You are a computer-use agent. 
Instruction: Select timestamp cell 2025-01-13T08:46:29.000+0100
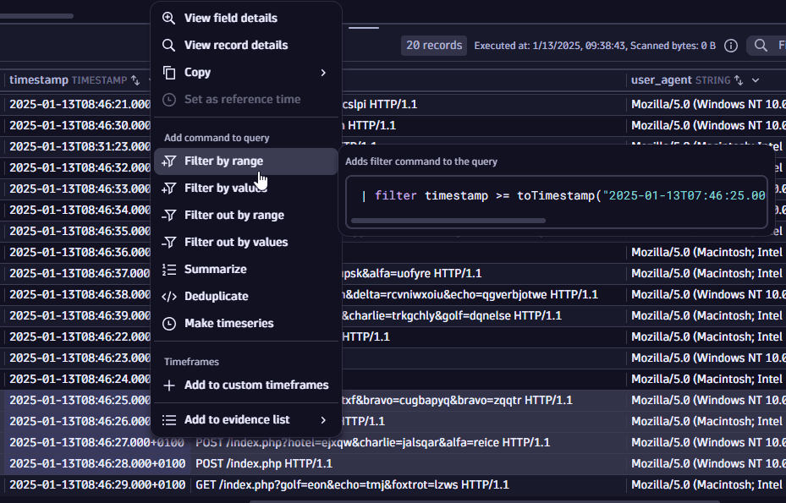click(98, 485)
